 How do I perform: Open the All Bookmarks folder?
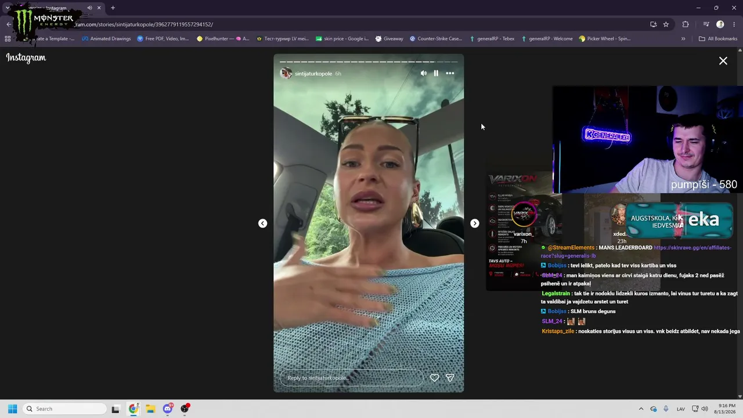point(718,39)
